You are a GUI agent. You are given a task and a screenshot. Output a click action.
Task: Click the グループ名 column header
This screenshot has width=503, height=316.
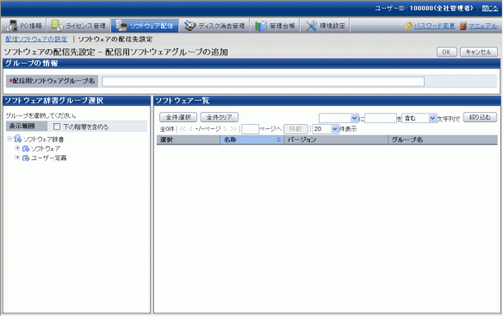click(443, 139)
